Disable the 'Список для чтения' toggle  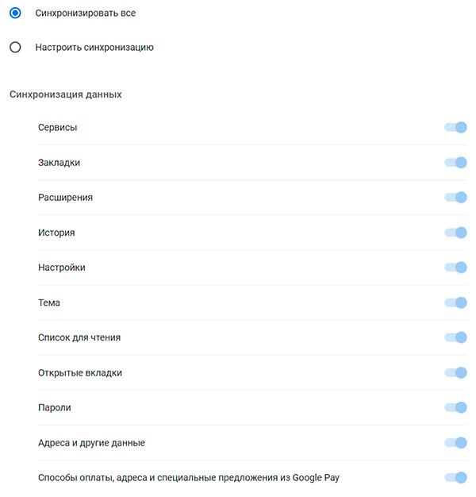pos(455,337)
